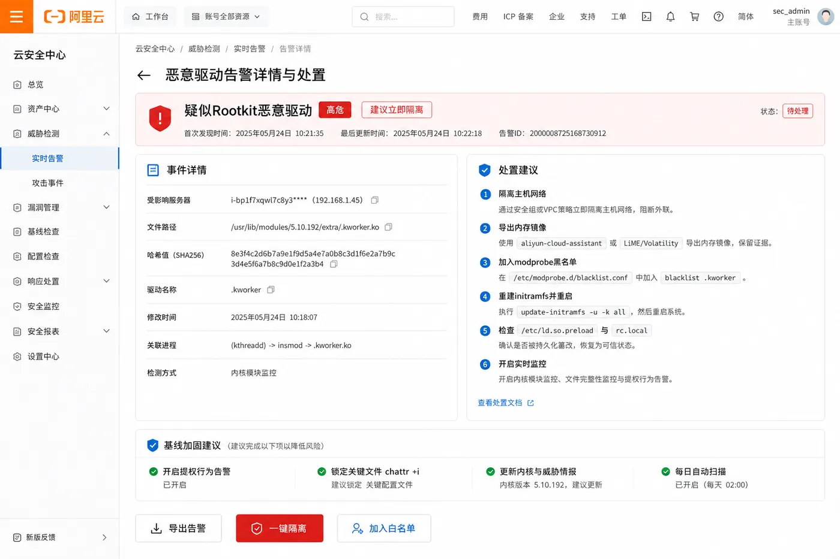840x559 pixels.
Task: Select the /etc/modprobe.d/blacklist.conf code snippet
Action: pyautogui.click(x=570, y=278)
